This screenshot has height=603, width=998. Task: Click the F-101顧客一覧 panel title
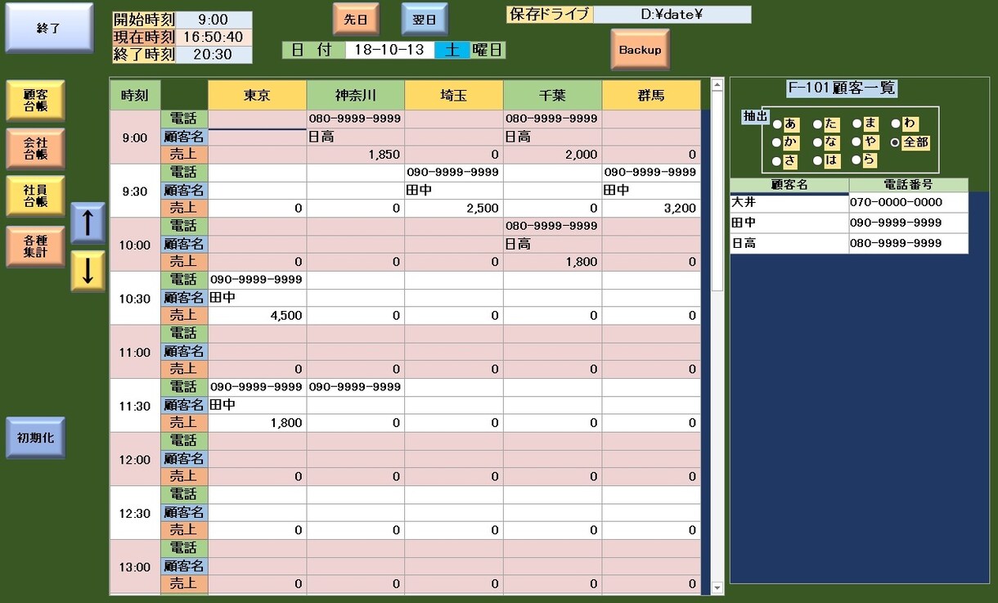841,88
